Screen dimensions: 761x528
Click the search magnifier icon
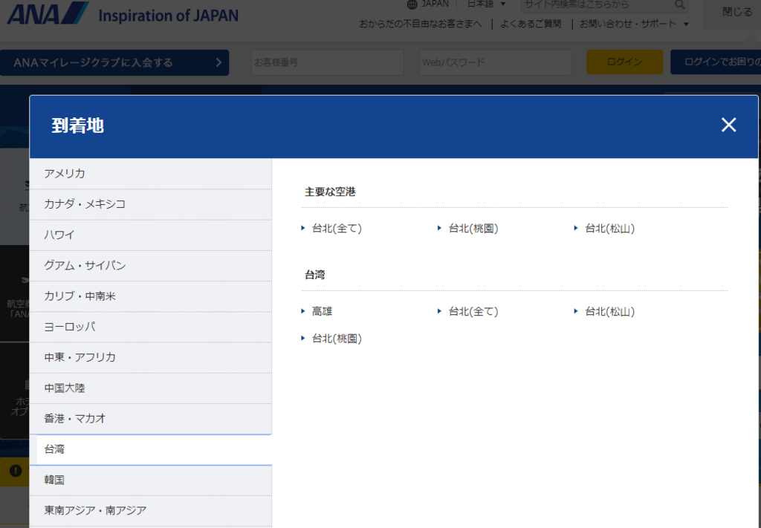(x=679, y=5)
